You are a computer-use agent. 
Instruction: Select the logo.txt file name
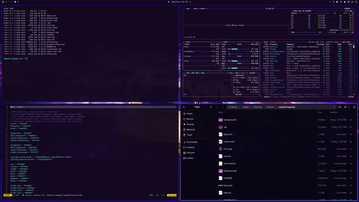[x=228, y=193]
